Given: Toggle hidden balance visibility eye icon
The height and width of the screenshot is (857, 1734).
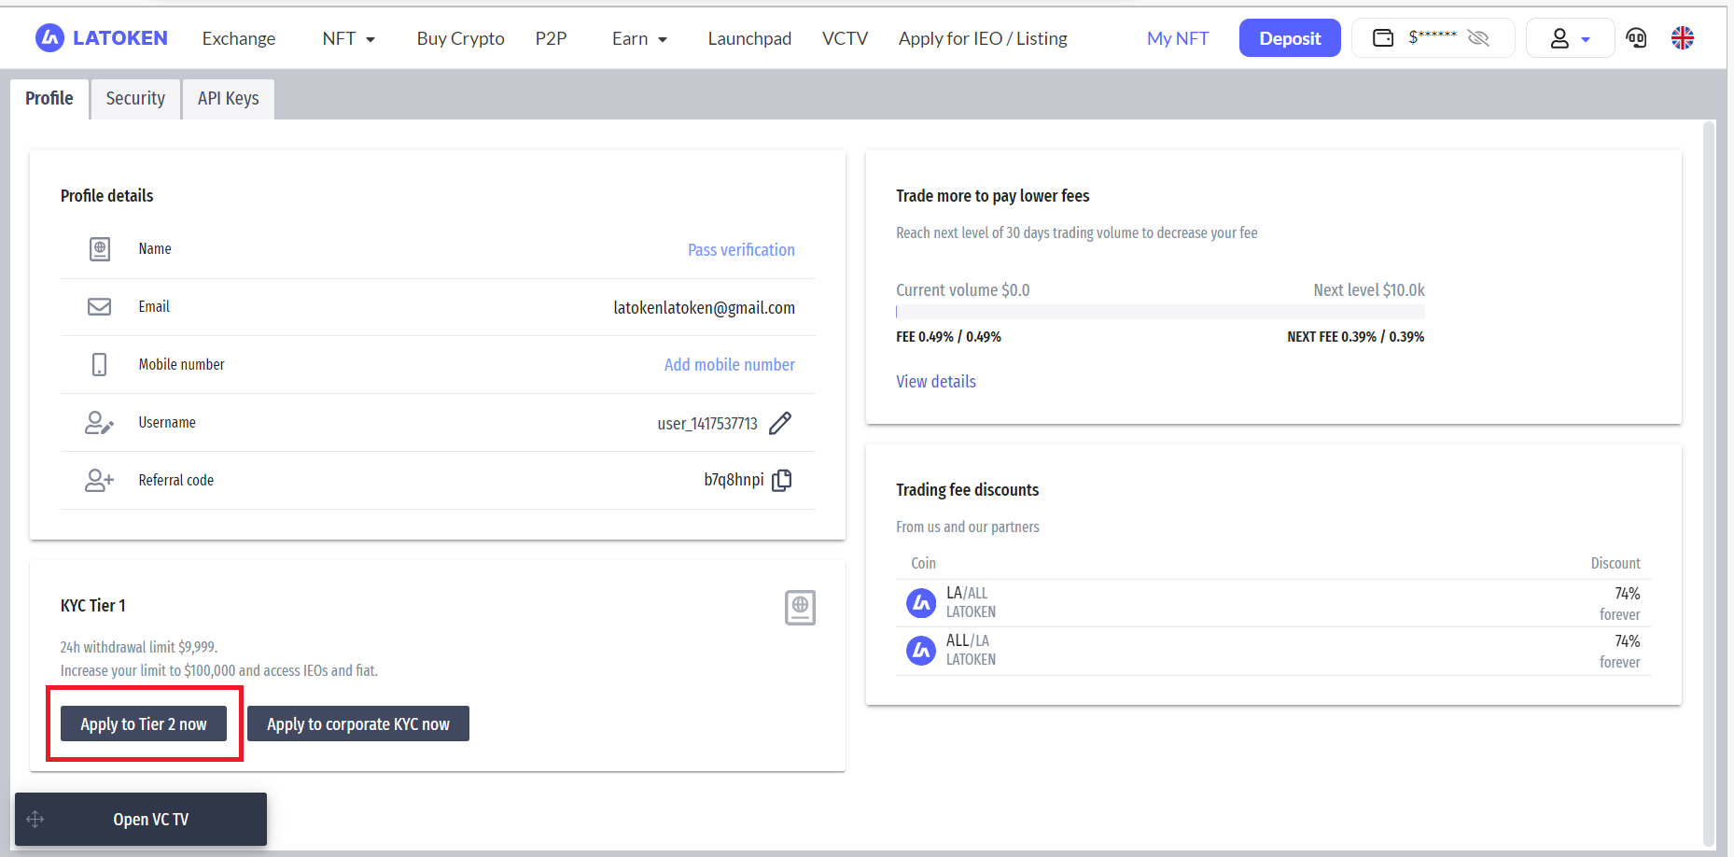Looking at the screenshot, I should tap(1478, 38).
